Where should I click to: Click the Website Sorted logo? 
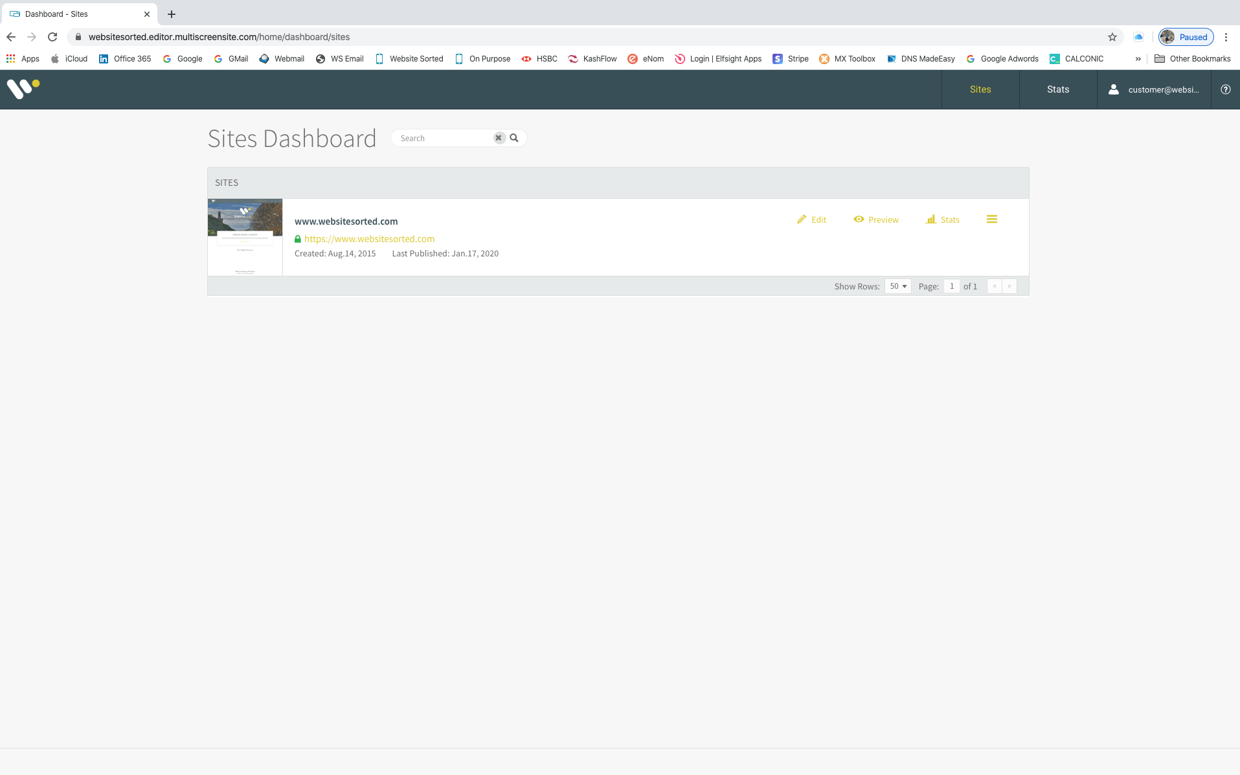click(23, 89)
